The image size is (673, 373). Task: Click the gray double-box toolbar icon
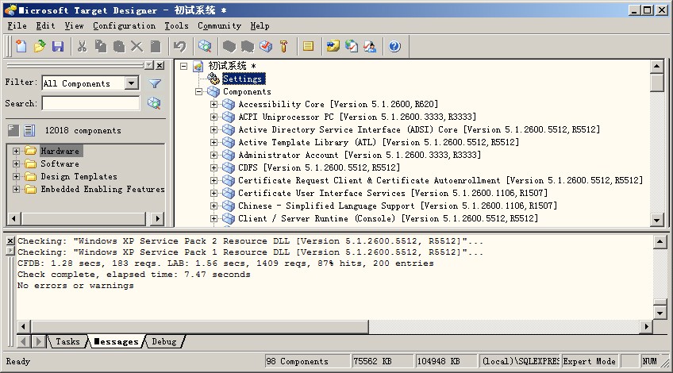coord(248,46)
